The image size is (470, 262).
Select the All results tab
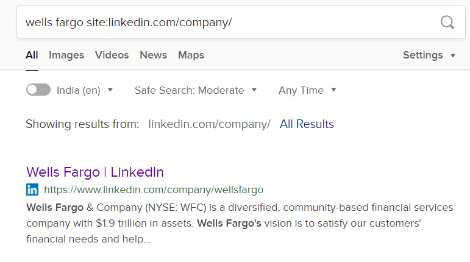32,55
